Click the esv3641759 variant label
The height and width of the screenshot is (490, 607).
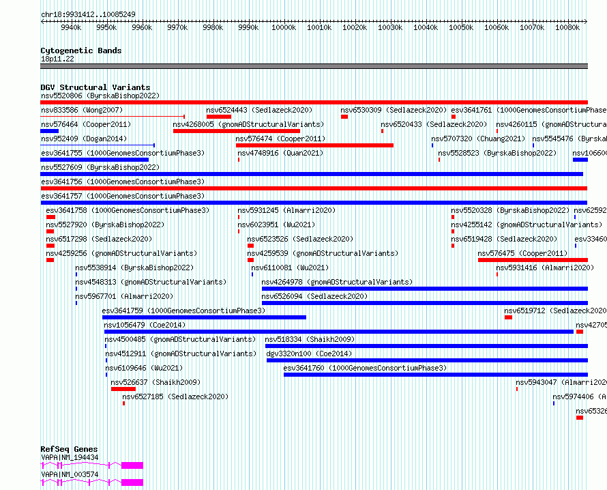pos(184,311)
